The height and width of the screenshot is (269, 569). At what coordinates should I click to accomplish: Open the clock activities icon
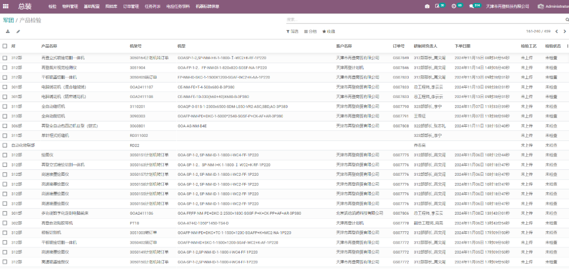(454, 6)
